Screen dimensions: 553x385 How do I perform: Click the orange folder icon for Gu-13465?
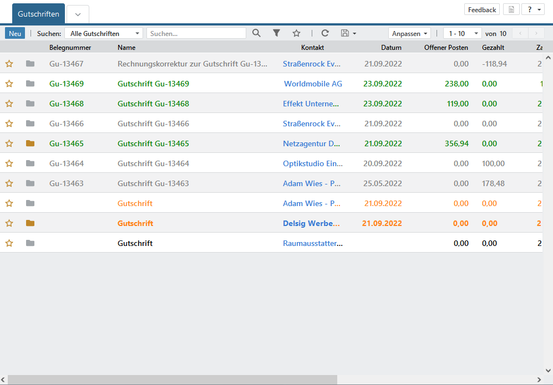[30, 143]
